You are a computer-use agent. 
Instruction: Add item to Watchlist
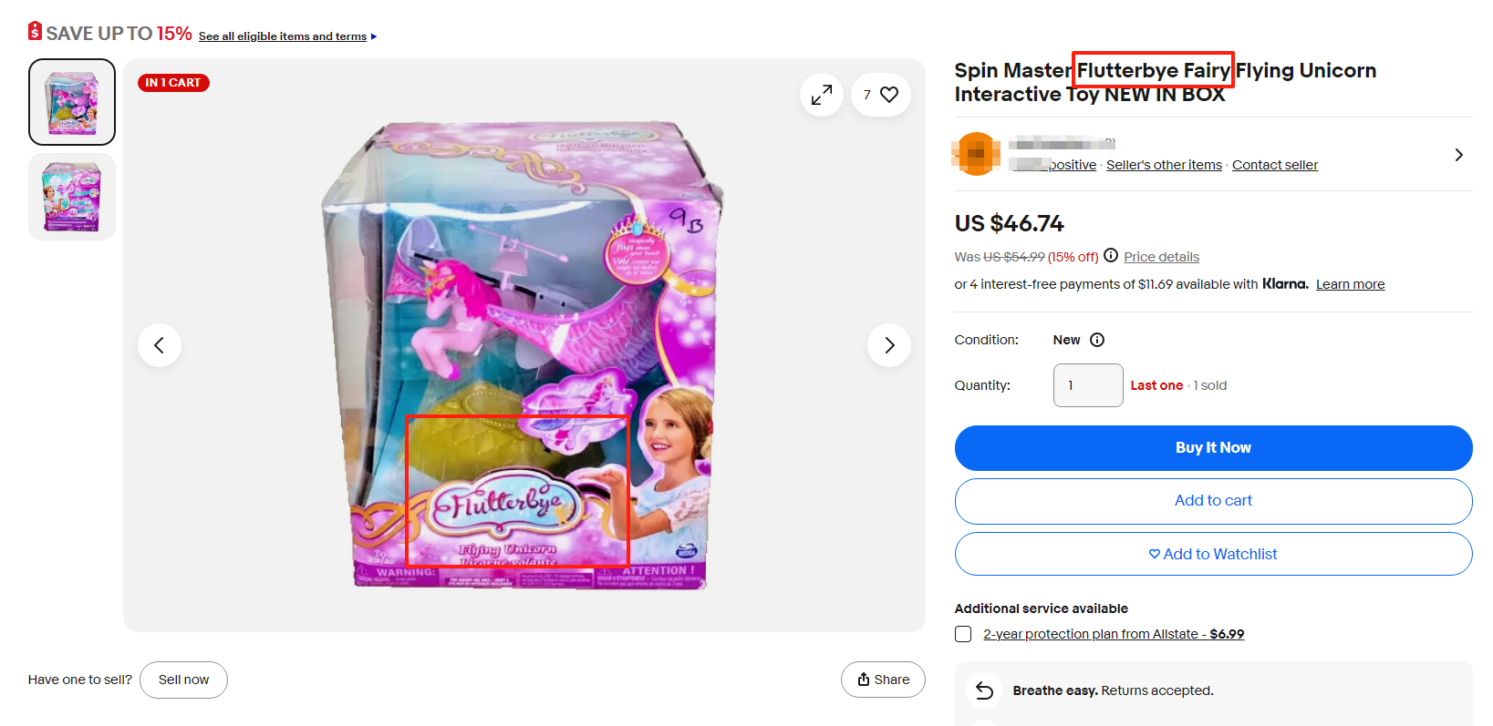click(x=1213, y=554)
